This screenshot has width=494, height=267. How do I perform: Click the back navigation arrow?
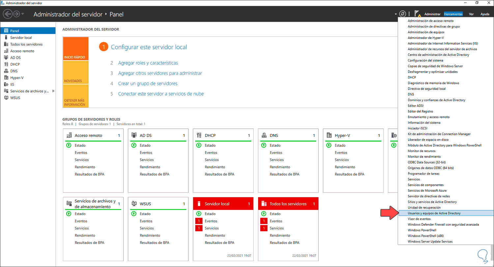[x=8, y=14]
